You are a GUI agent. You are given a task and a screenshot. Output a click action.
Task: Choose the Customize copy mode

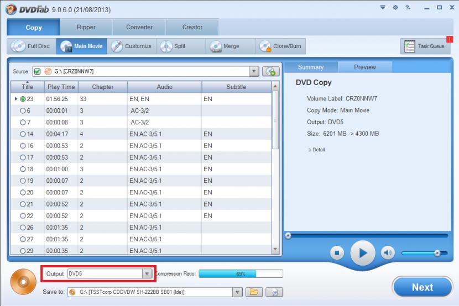tap(131, 46)
